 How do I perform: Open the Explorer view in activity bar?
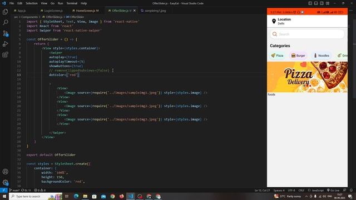[5, 12]
